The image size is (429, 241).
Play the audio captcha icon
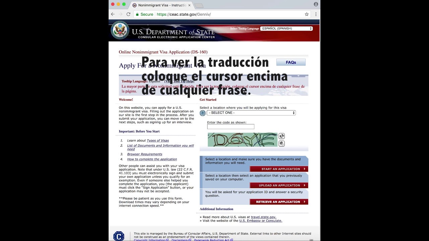coord(282,143)
